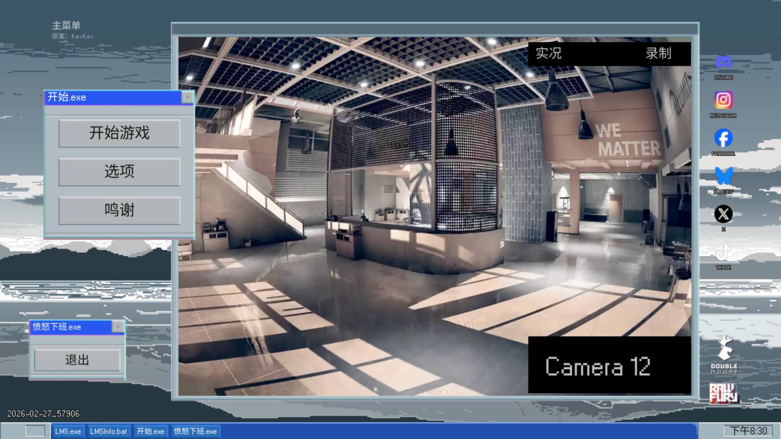Switch camera feed to 实况

(548, 54)
